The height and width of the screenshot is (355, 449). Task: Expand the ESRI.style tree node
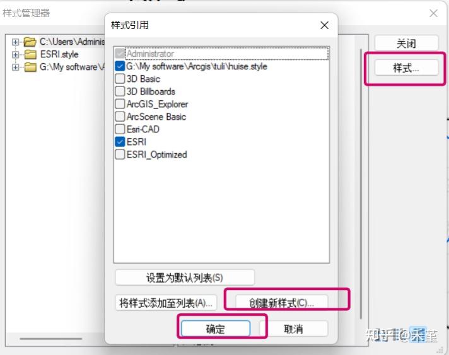click(15, 54)
